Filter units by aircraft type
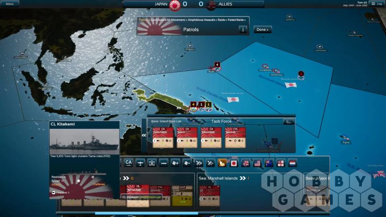The image size is (386, 217). 140,163
